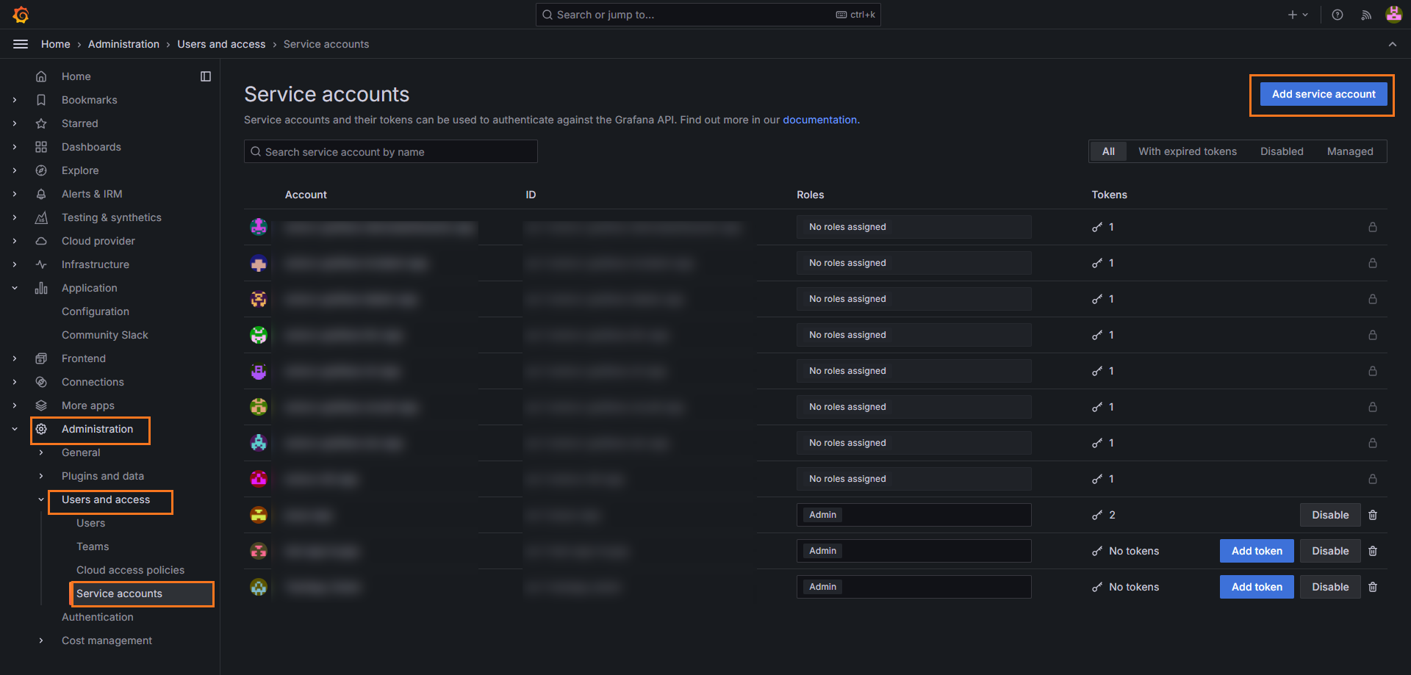The height and width of the screenshot is (675, 1411).
Task: Click the Grafana logo icon
Action: (21, 15)
